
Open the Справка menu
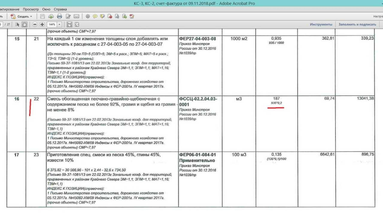(60, 9)
